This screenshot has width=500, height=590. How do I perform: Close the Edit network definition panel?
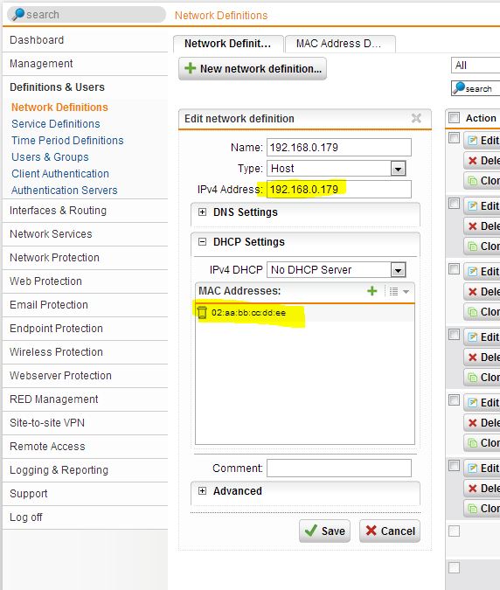point(416,119)
